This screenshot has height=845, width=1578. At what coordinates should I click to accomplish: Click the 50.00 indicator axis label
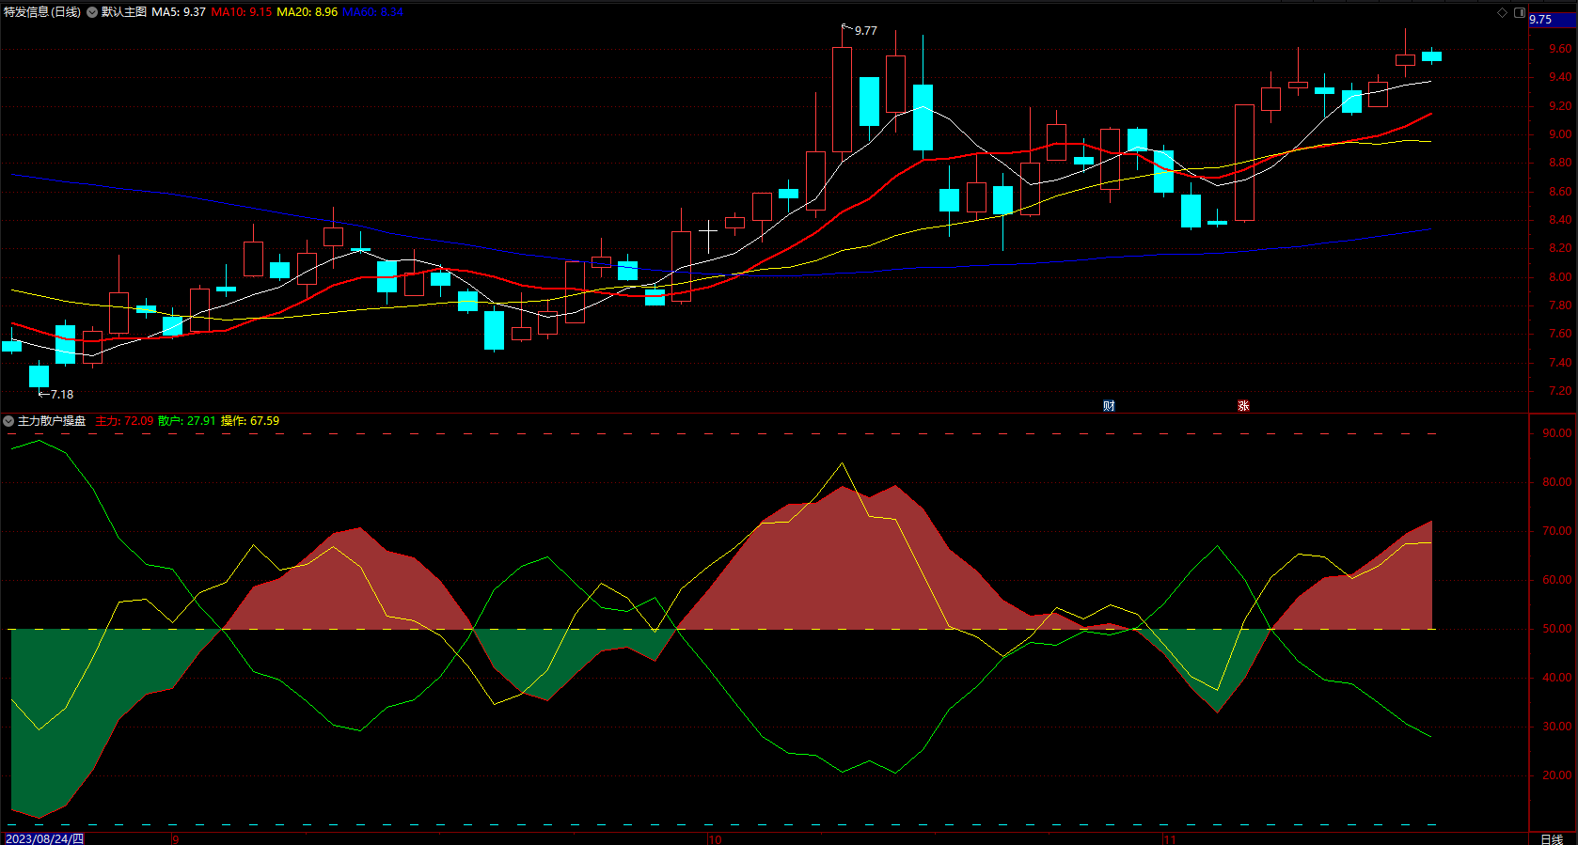tap(1557, 629)
